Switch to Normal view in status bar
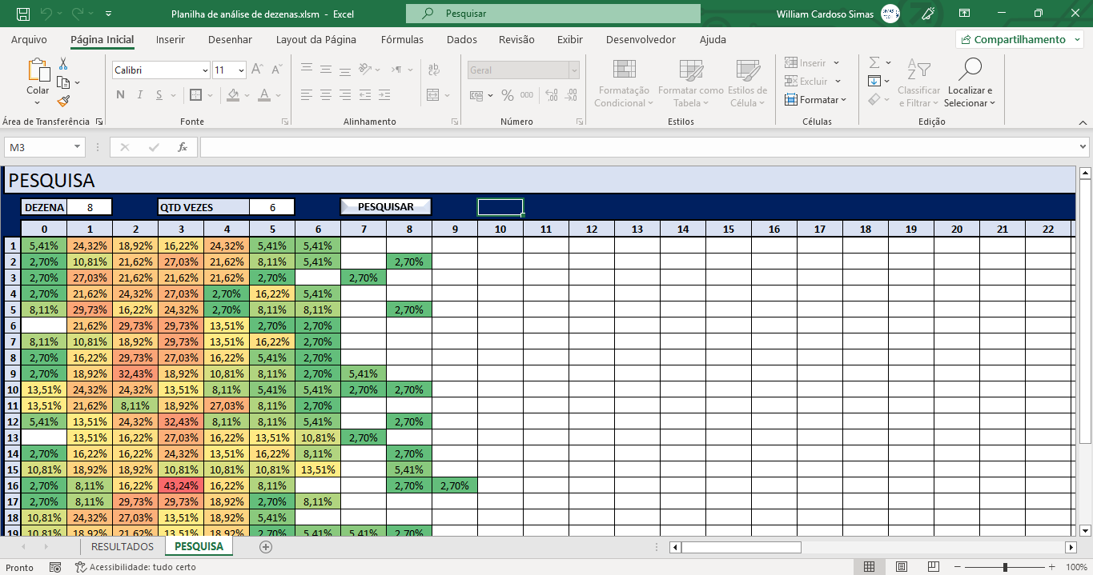The image size is (1093, 575). coord(869,567)
